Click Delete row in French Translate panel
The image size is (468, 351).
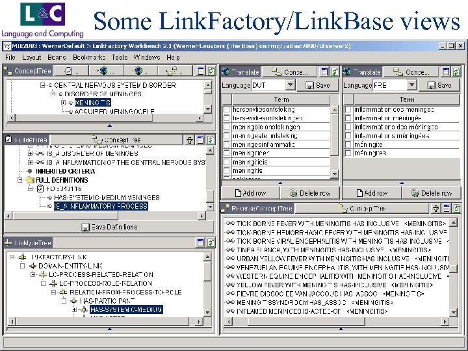432,193
